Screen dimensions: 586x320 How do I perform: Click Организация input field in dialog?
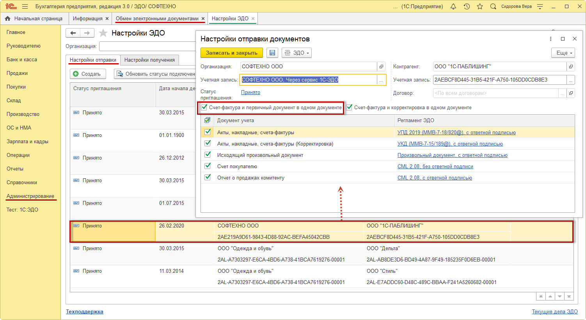[x=309, y=67]
